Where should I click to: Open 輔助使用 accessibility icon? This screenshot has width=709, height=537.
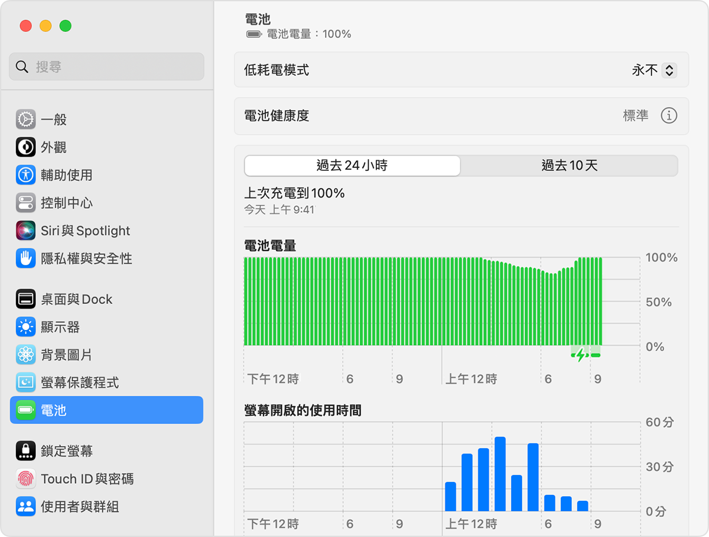(25, 175)
